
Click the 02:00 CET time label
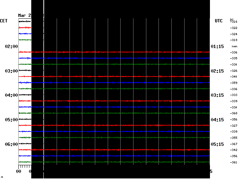coord(11,46)
